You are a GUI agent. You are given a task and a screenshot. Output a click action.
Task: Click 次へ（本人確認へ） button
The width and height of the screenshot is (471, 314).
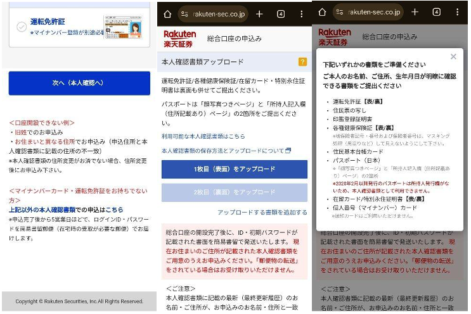point(79,83)
